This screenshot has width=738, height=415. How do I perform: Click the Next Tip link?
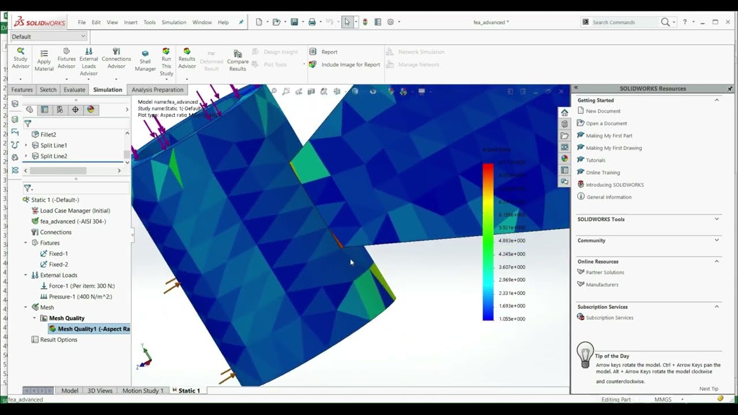(x=709, y=389)
